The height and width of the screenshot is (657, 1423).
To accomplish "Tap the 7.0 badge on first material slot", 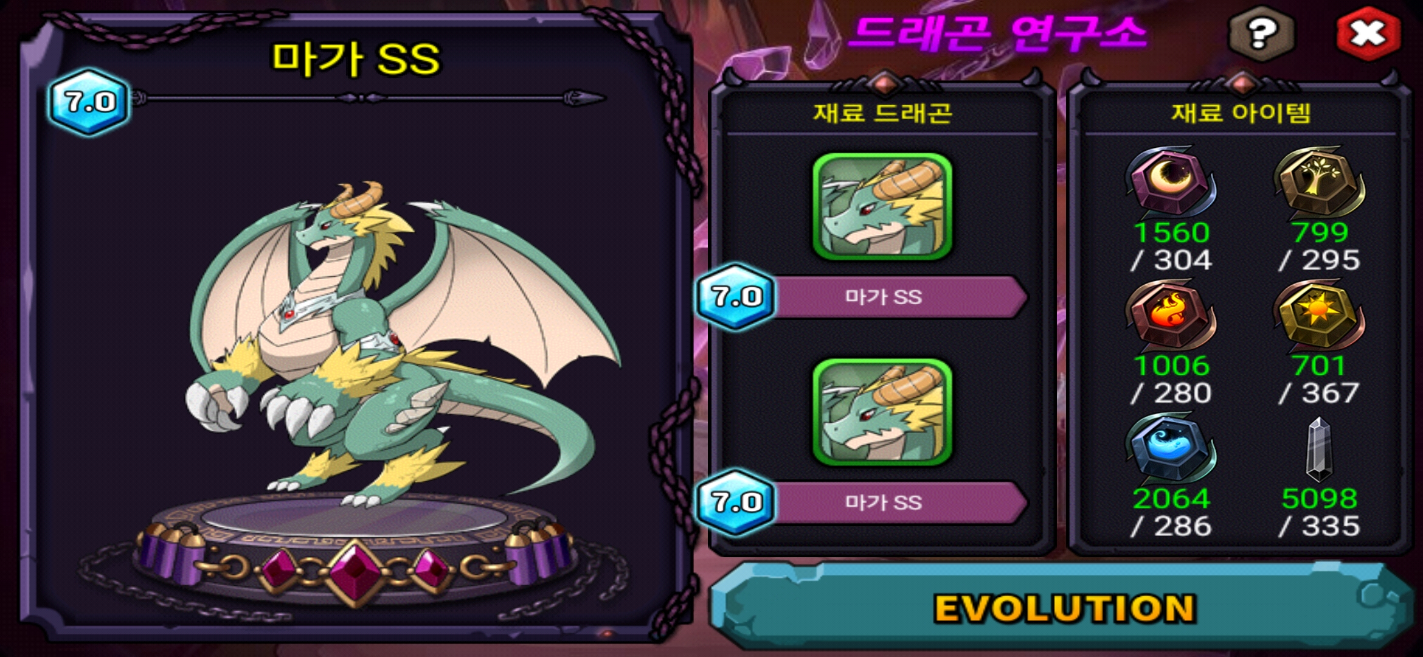I will (x=736, y=297).
